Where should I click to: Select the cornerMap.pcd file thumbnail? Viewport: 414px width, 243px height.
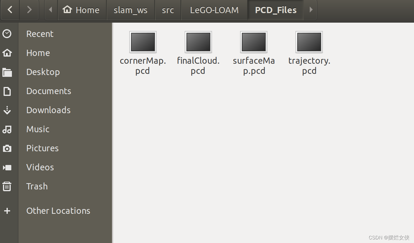click(x=143, y=42)
